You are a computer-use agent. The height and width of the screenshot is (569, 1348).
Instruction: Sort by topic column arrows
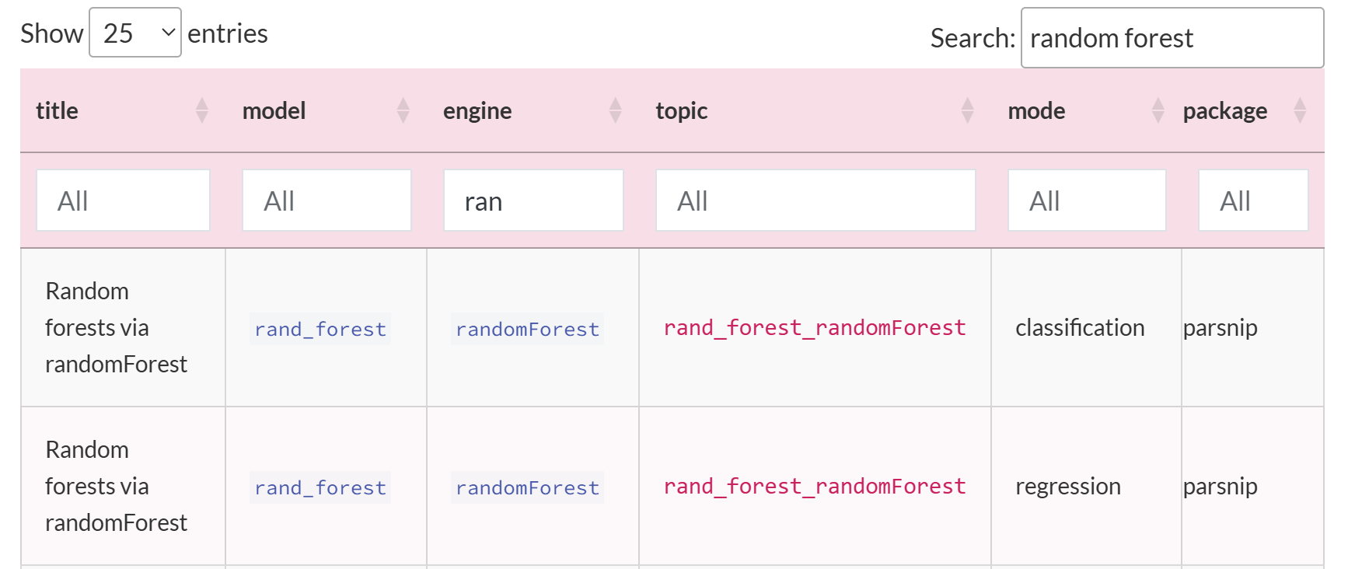(x=968, y=110)
